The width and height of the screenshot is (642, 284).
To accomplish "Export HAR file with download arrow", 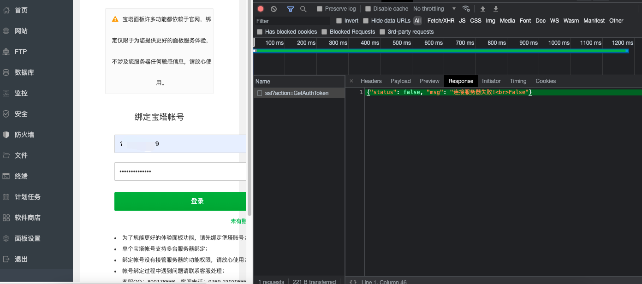I will tap(496, 9).
